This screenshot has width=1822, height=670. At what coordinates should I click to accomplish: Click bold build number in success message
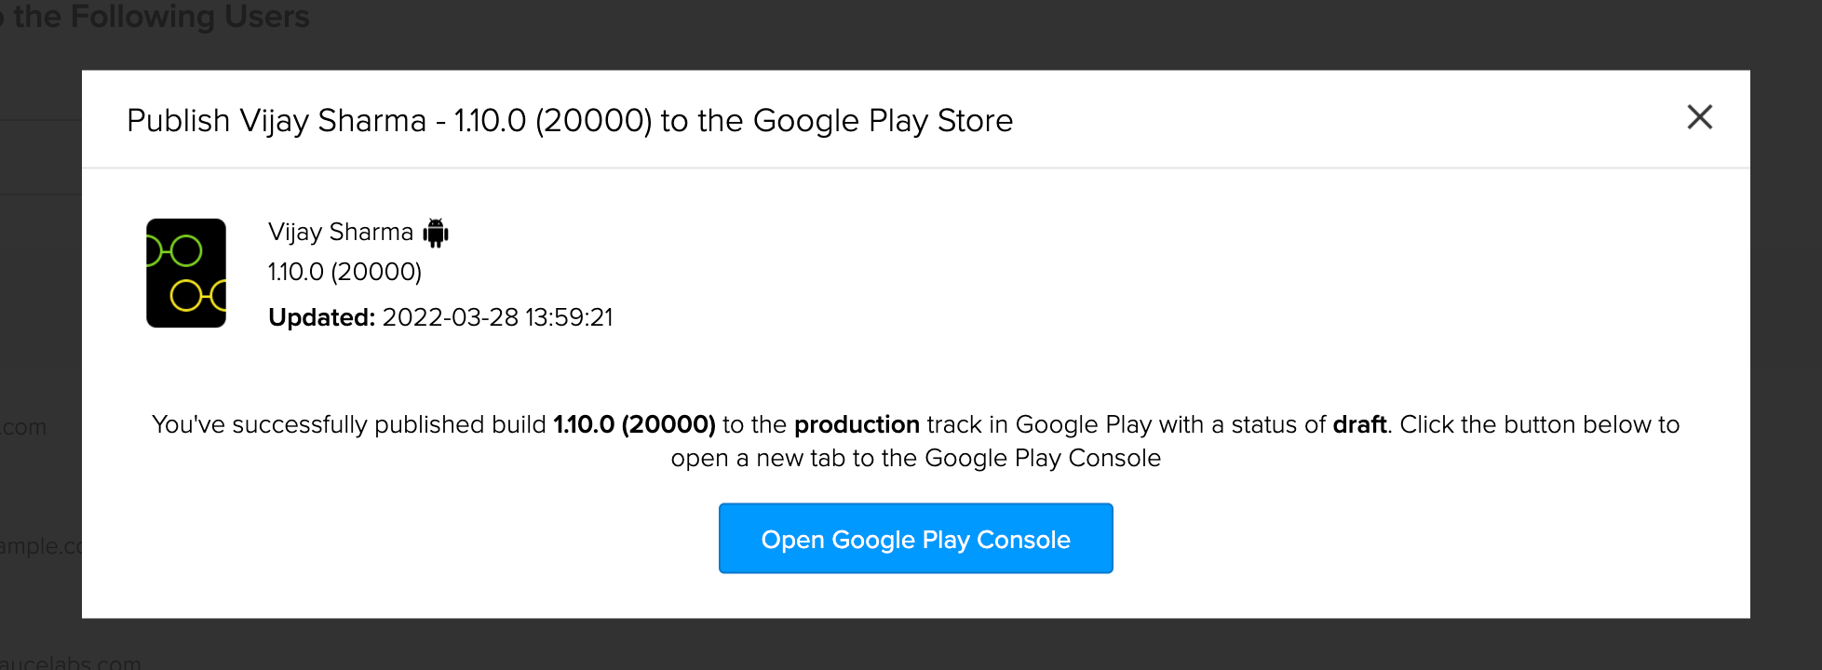coord(634,425)
